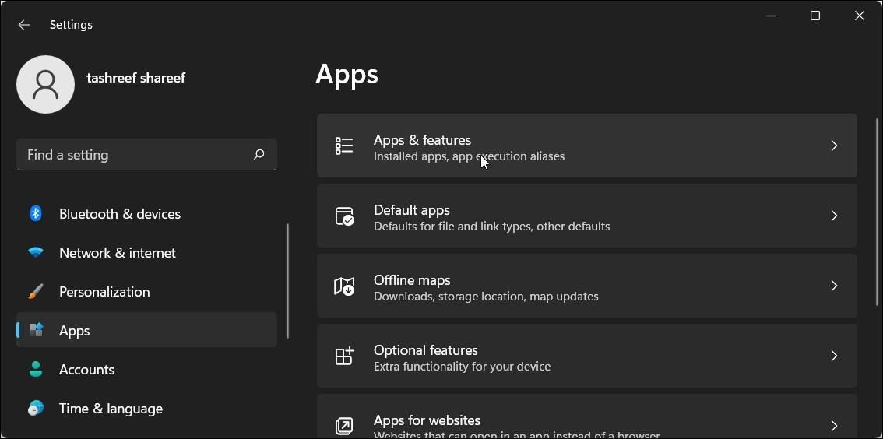883x439 pixels.
Task: Open Optional features via right chevron
Action: click(834, 356)
